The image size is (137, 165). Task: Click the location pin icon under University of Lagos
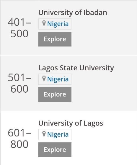(44, 134)
